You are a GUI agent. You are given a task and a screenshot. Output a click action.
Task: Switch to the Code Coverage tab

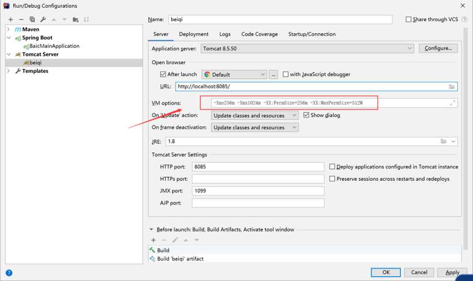[x=259, y=34]
